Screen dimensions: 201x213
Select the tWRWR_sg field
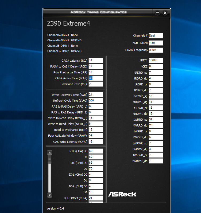point(156,143)
